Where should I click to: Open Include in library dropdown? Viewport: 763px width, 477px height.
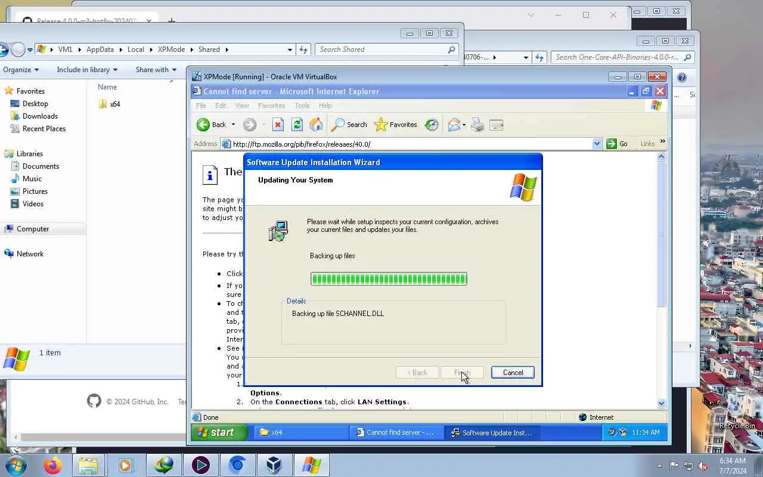87,70
